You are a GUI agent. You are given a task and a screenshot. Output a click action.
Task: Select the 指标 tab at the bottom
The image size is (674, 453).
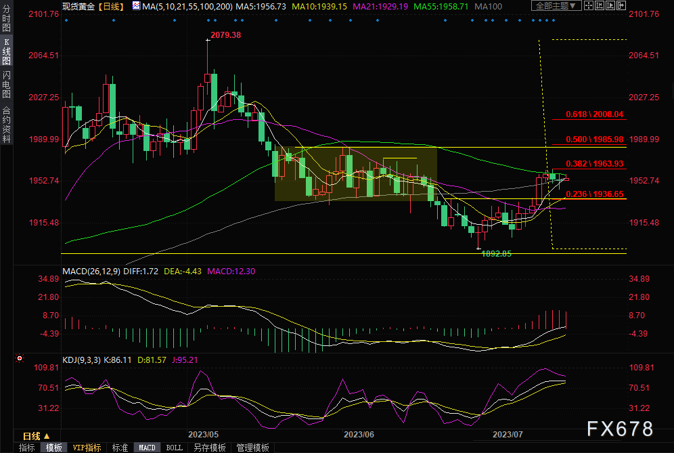click(x=27, y=448)
